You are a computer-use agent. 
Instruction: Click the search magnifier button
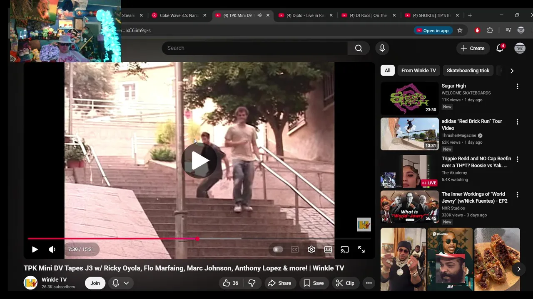point(359,48)
